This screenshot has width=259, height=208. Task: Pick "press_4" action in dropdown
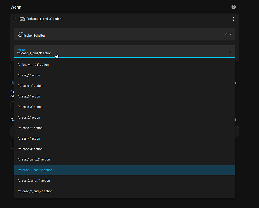(x=29, y=138)
